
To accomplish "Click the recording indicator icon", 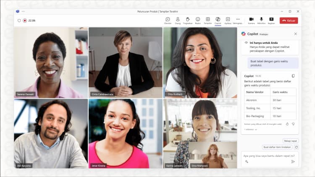I will pos(25,21).
